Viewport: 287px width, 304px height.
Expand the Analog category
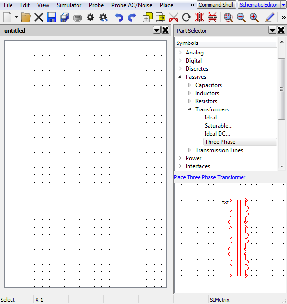click(x=180, y=53)
